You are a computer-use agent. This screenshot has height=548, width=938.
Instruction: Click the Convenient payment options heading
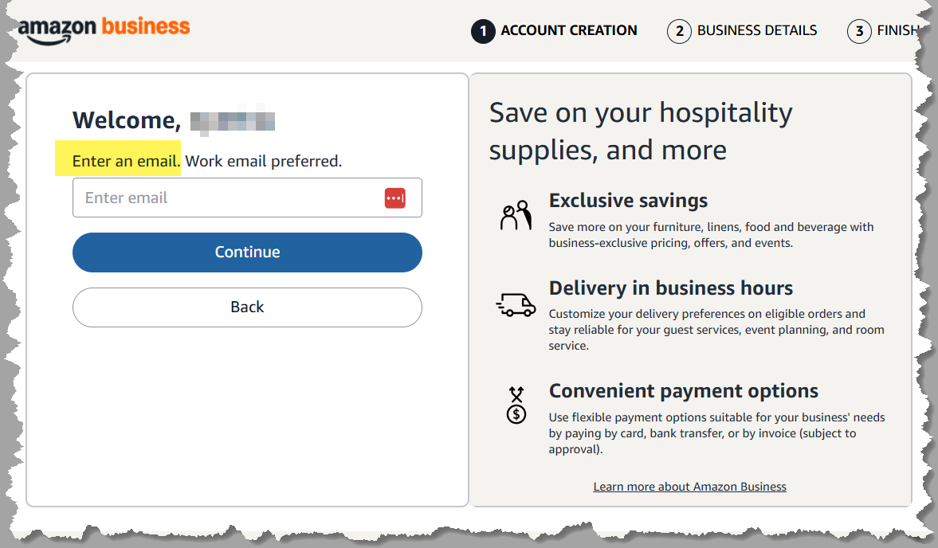[684, 391]
